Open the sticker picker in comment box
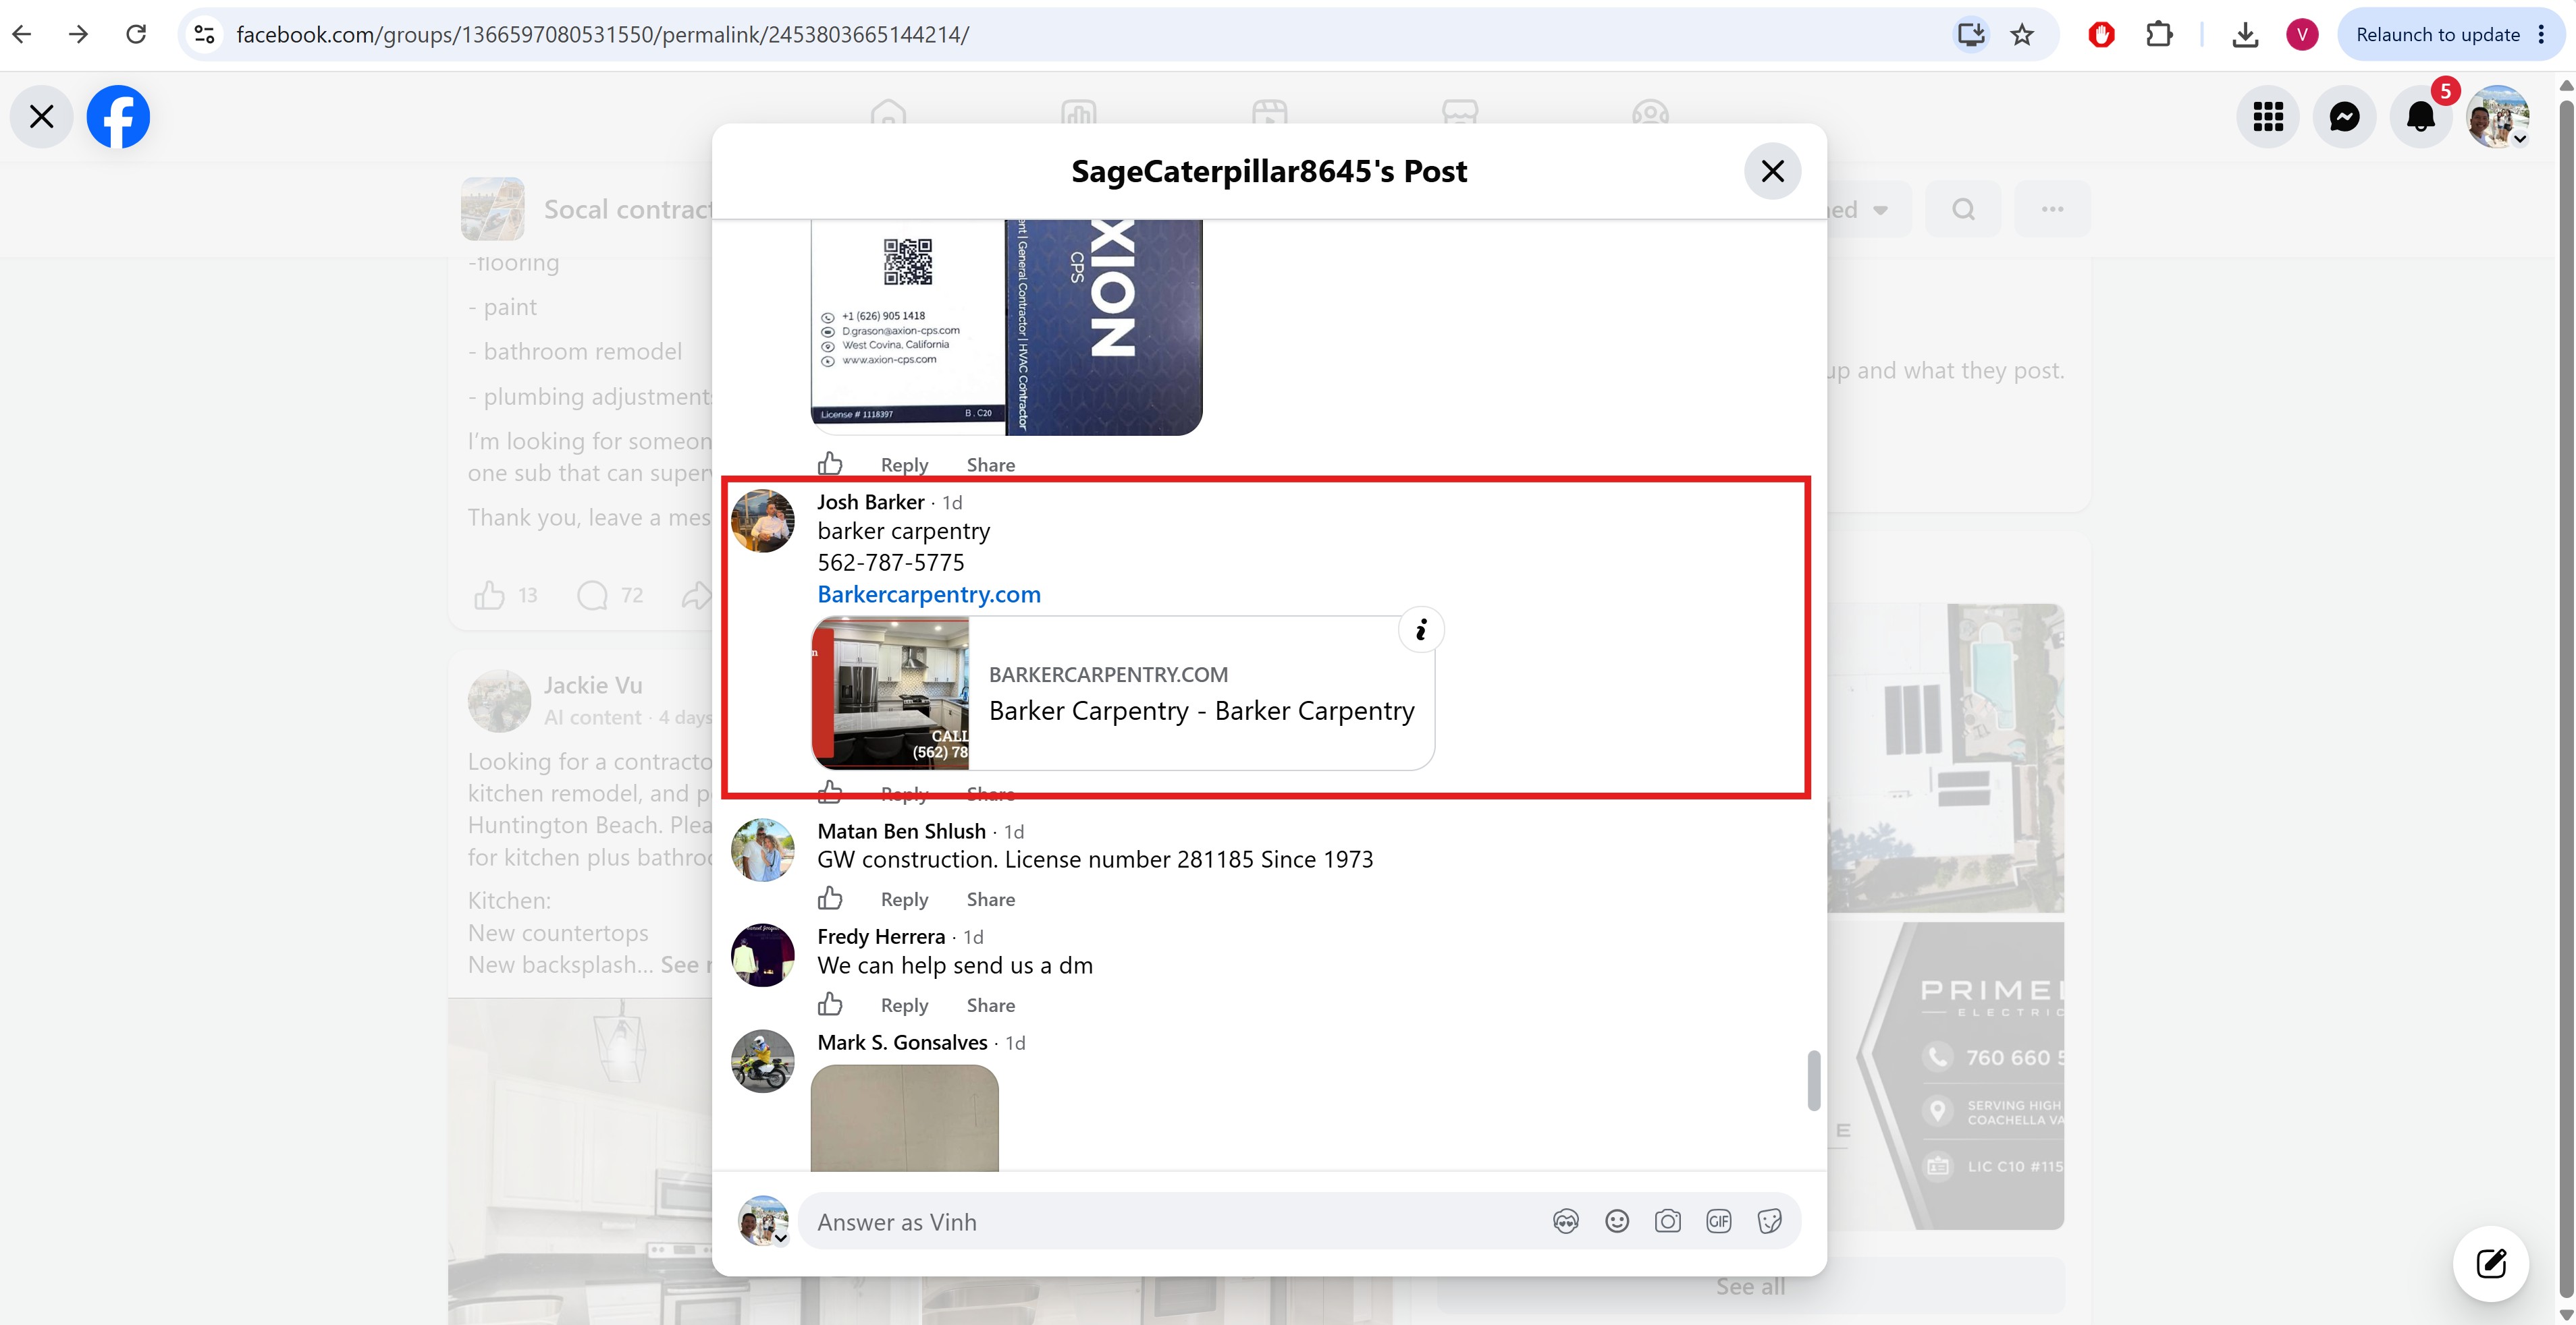 click(x=1770, y=1221)
